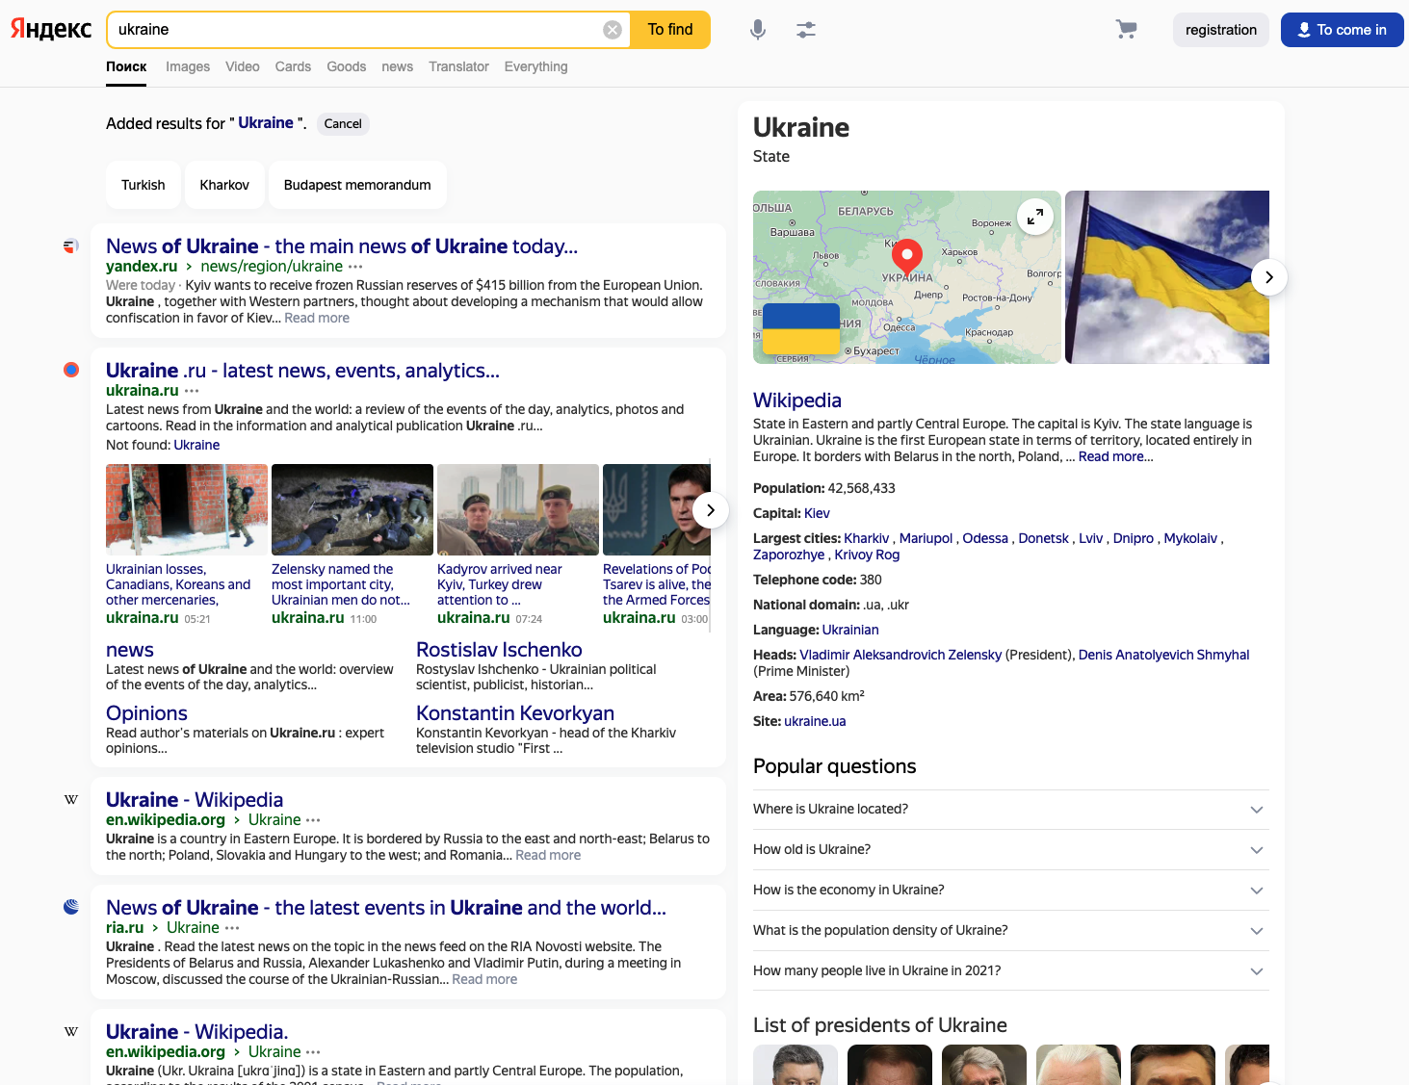Open options dots beside ria.ru Ukraine address
Image resolution: width=1409 pixels, height=1085 pixels.
(x=232, y=928)
